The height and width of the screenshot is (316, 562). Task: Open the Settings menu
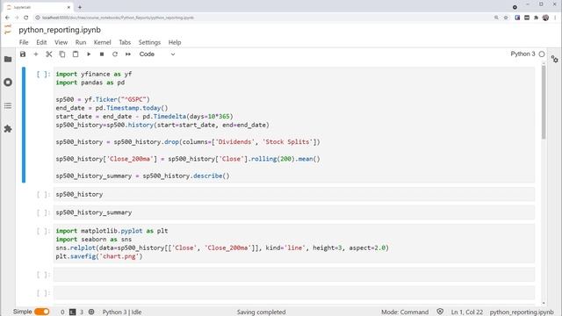pyautogui.click(x=149, y=42)
